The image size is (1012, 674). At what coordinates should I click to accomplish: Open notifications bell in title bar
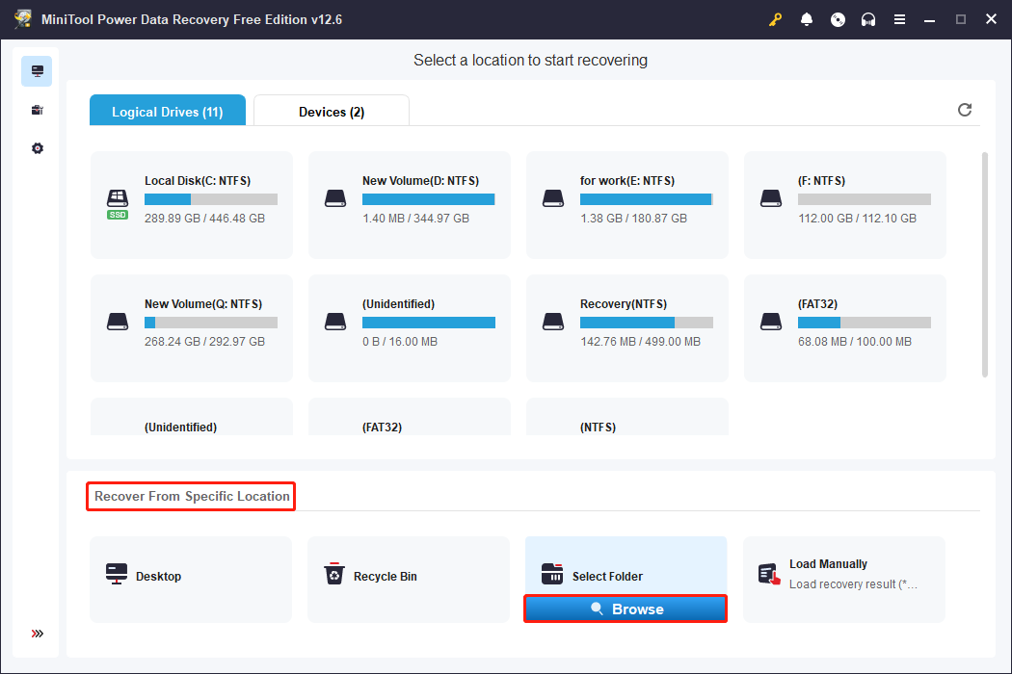807,19
